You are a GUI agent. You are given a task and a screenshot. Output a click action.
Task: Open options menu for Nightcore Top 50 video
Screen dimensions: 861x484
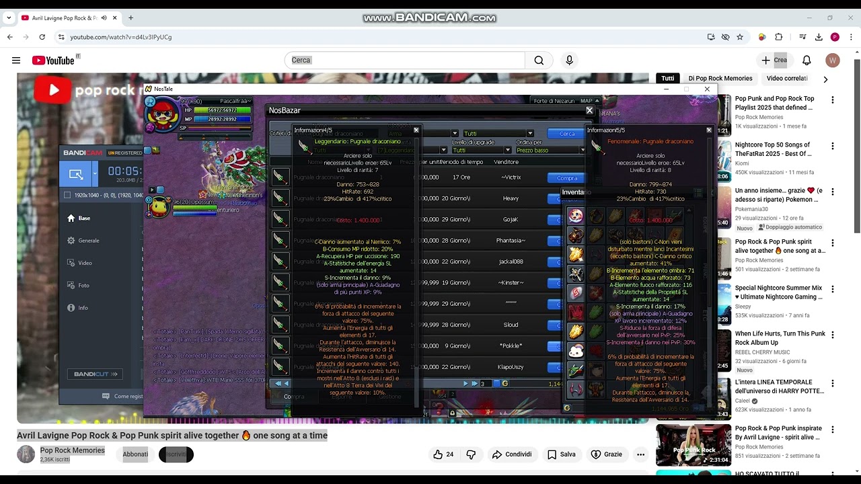pyautogui.click(x=833, y=146)
